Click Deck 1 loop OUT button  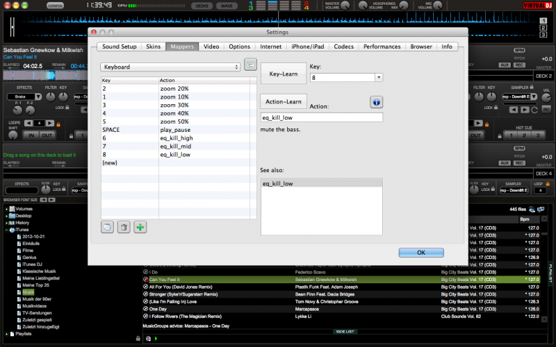coord(47,135)
